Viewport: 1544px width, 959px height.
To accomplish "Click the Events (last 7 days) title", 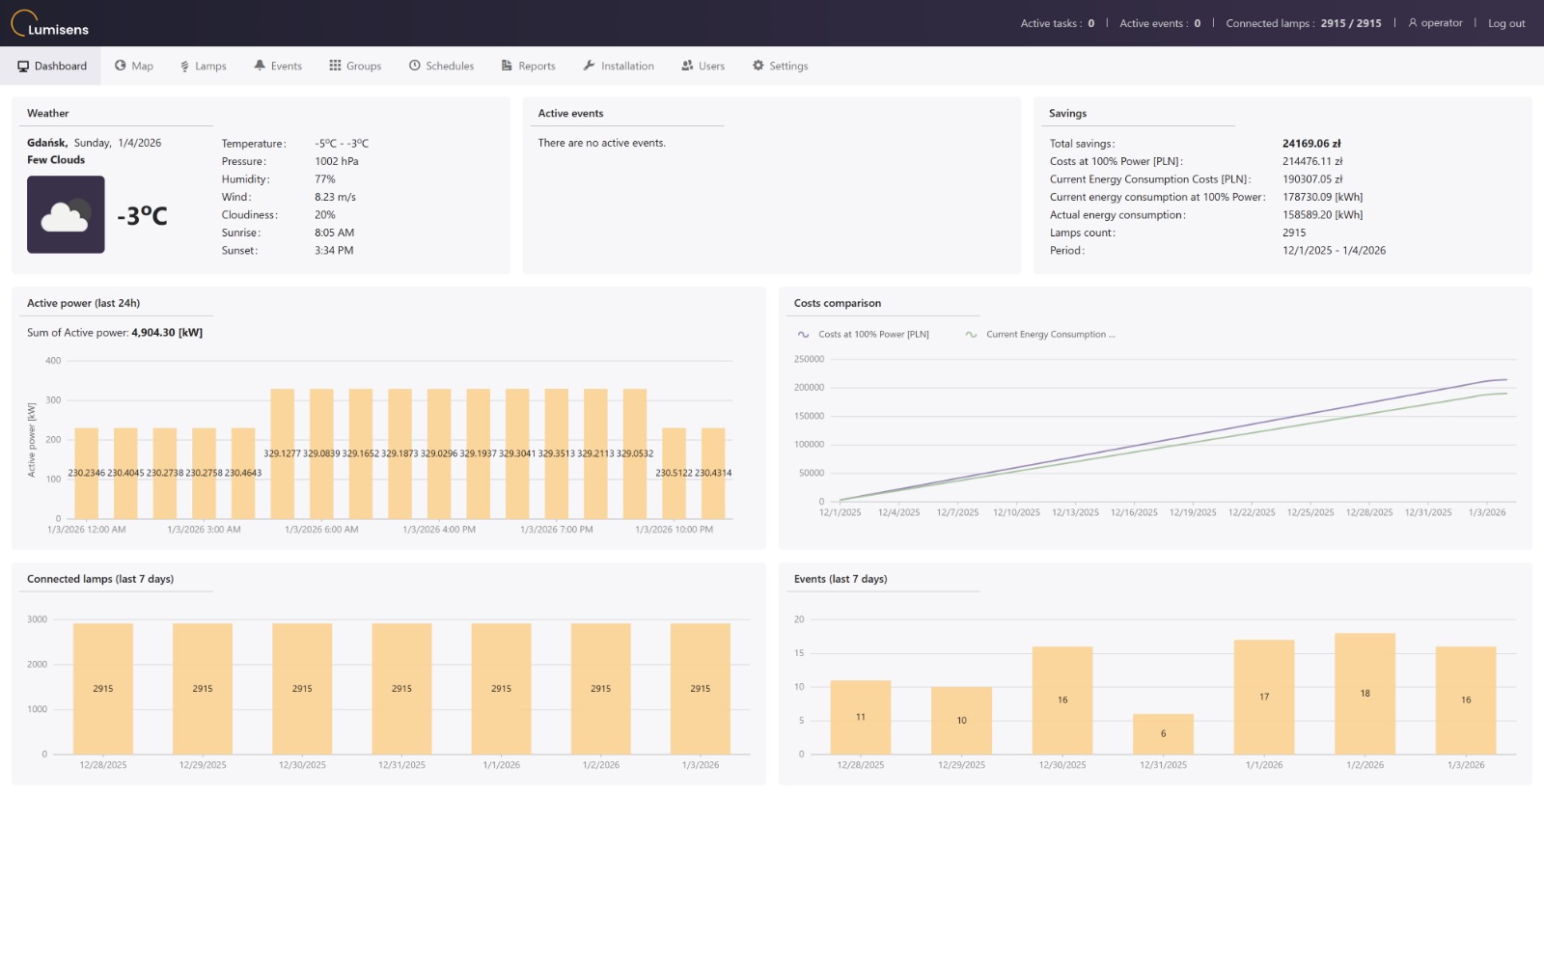I will point(841,579).
